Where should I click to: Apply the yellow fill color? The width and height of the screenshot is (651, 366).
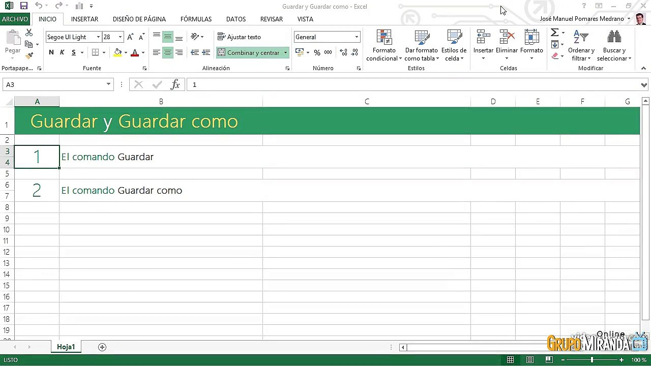(118, 52)
